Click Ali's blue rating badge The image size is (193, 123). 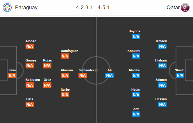coord(109,75)
